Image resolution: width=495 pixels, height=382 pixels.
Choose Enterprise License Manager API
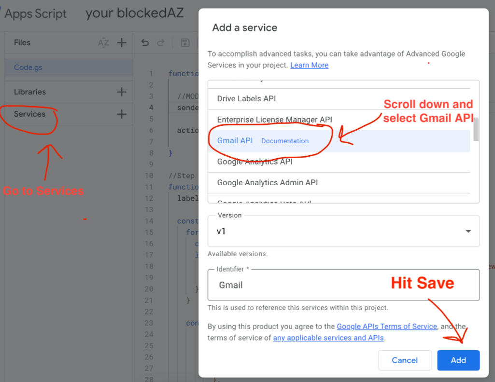click(274, 120)
